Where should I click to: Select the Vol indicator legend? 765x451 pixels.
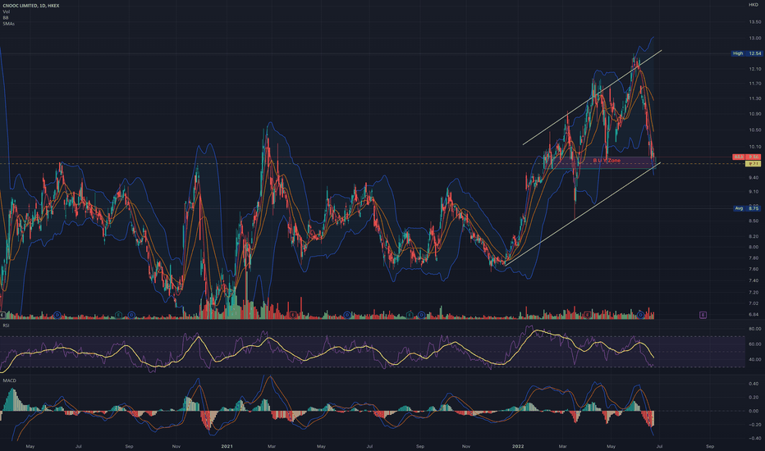pos(6,11)
